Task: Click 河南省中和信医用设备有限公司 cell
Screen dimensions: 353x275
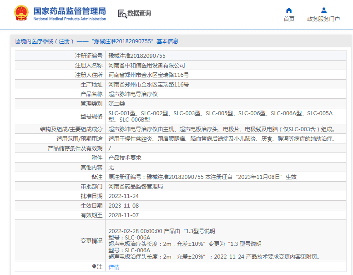Action: coord(146,66)
